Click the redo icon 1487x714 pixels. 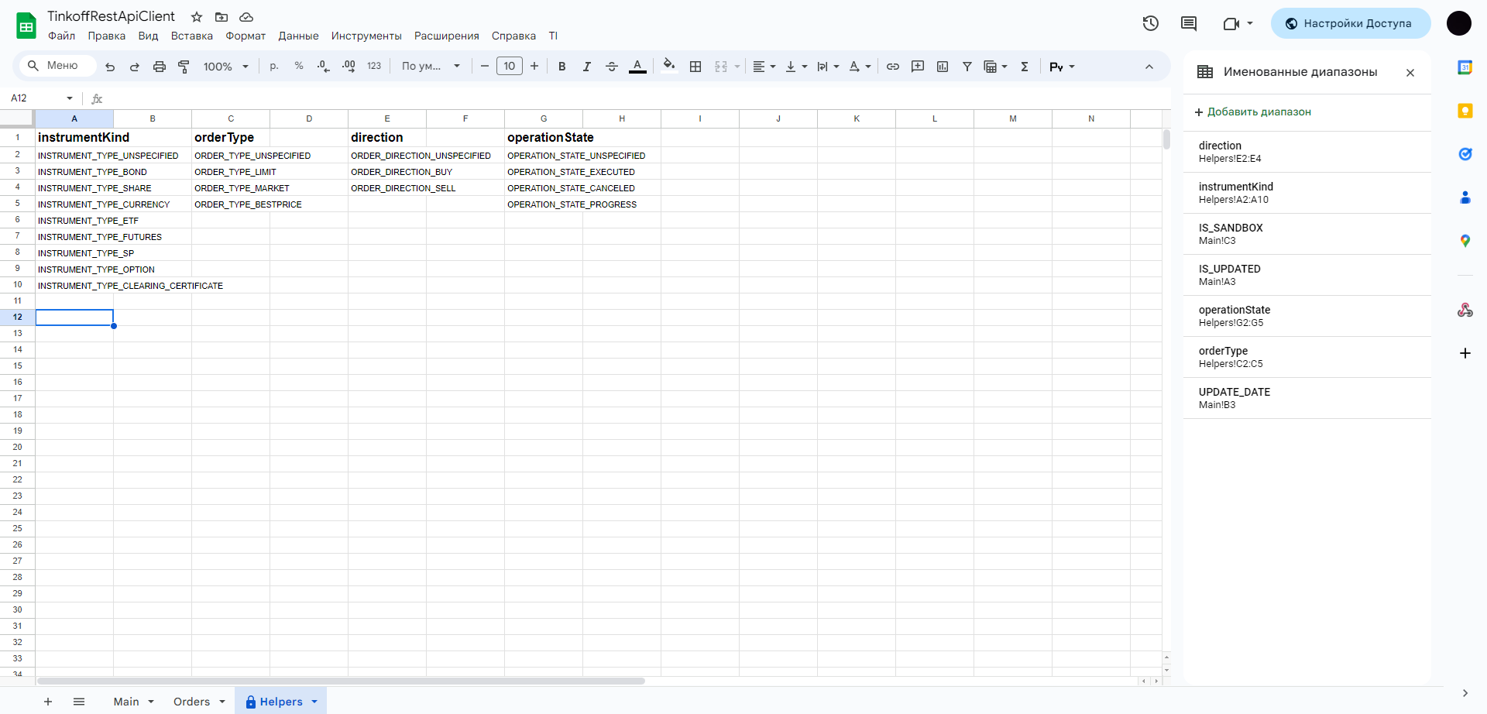[135, 67]
